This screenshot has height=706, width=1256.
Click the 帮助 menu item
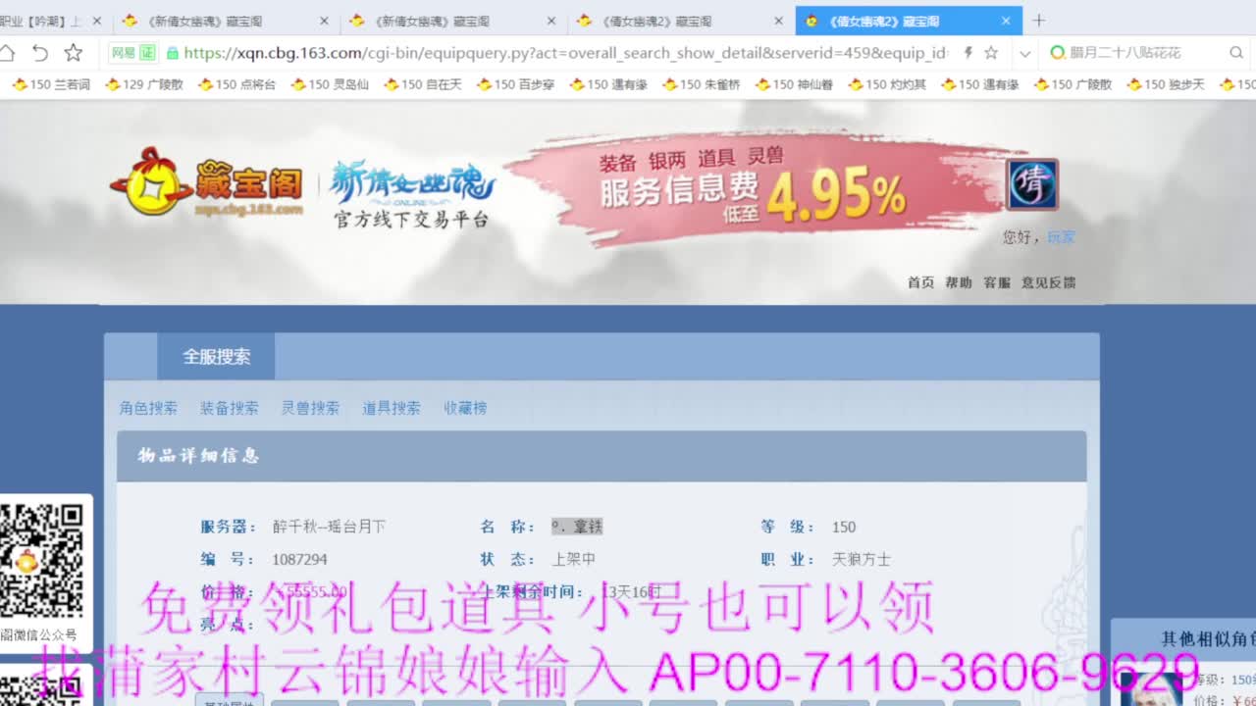(x=958, y=281)
